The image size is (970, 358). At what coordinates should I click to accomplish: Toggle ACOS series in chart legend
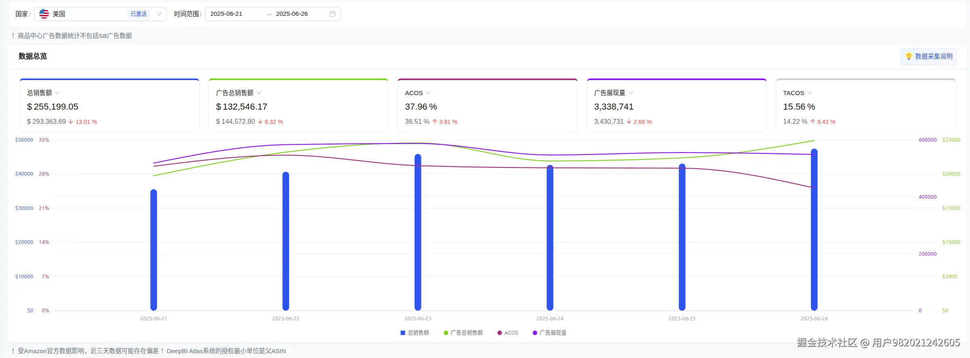(x=507, y=333)
